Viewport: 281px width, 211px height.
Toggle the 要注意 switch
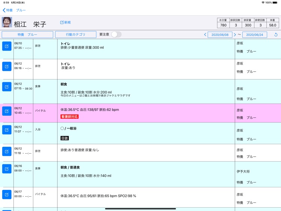pyautogui.click(x=116, y=35)
